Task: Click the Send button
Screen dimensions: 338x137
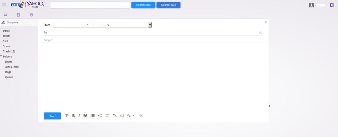Action: 52,116
